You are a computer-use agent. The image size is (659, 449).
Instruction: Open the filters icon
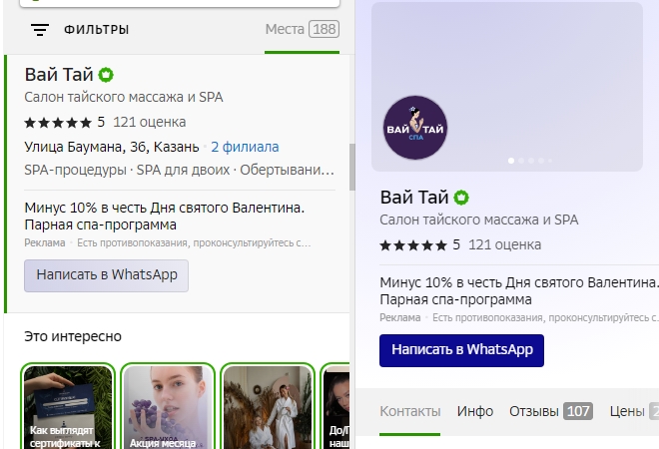(40, 30)
